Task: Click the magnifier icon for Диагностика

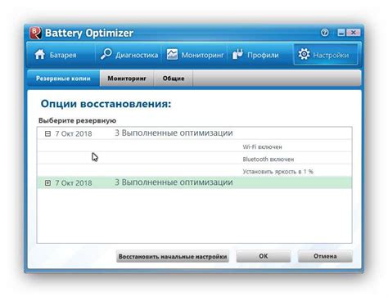Action: 106,54
